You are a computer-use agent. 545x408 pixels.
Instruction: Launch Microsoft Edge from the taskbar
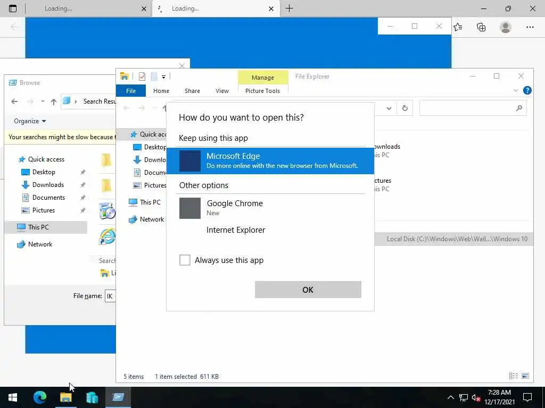tap(40, 397)
